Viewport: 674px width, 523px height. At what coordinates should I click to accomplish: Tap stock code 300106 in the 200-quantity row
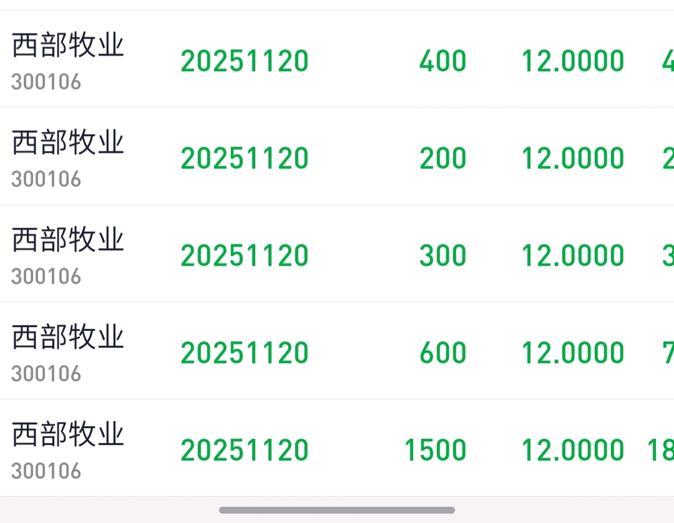[46, 180]
